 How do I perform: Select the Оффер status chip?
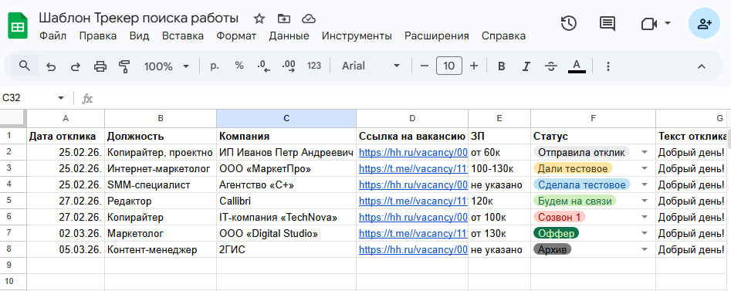[557, 233]
